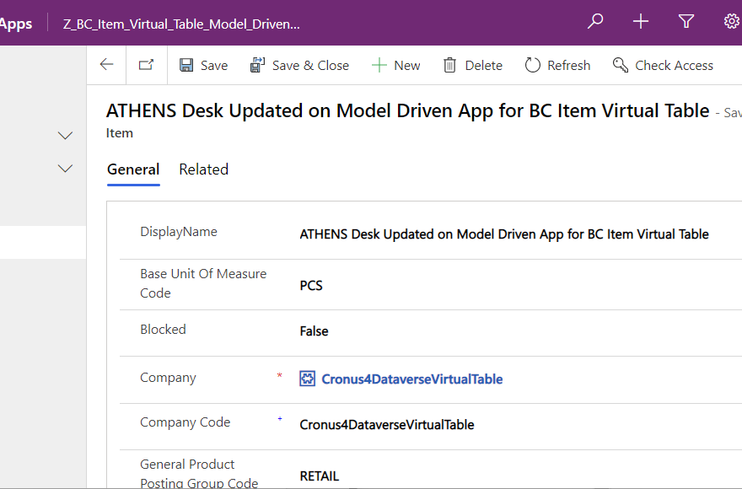Screen dimensions: 742x489
Task: Click the Company field label
Action: click(168, 378)
